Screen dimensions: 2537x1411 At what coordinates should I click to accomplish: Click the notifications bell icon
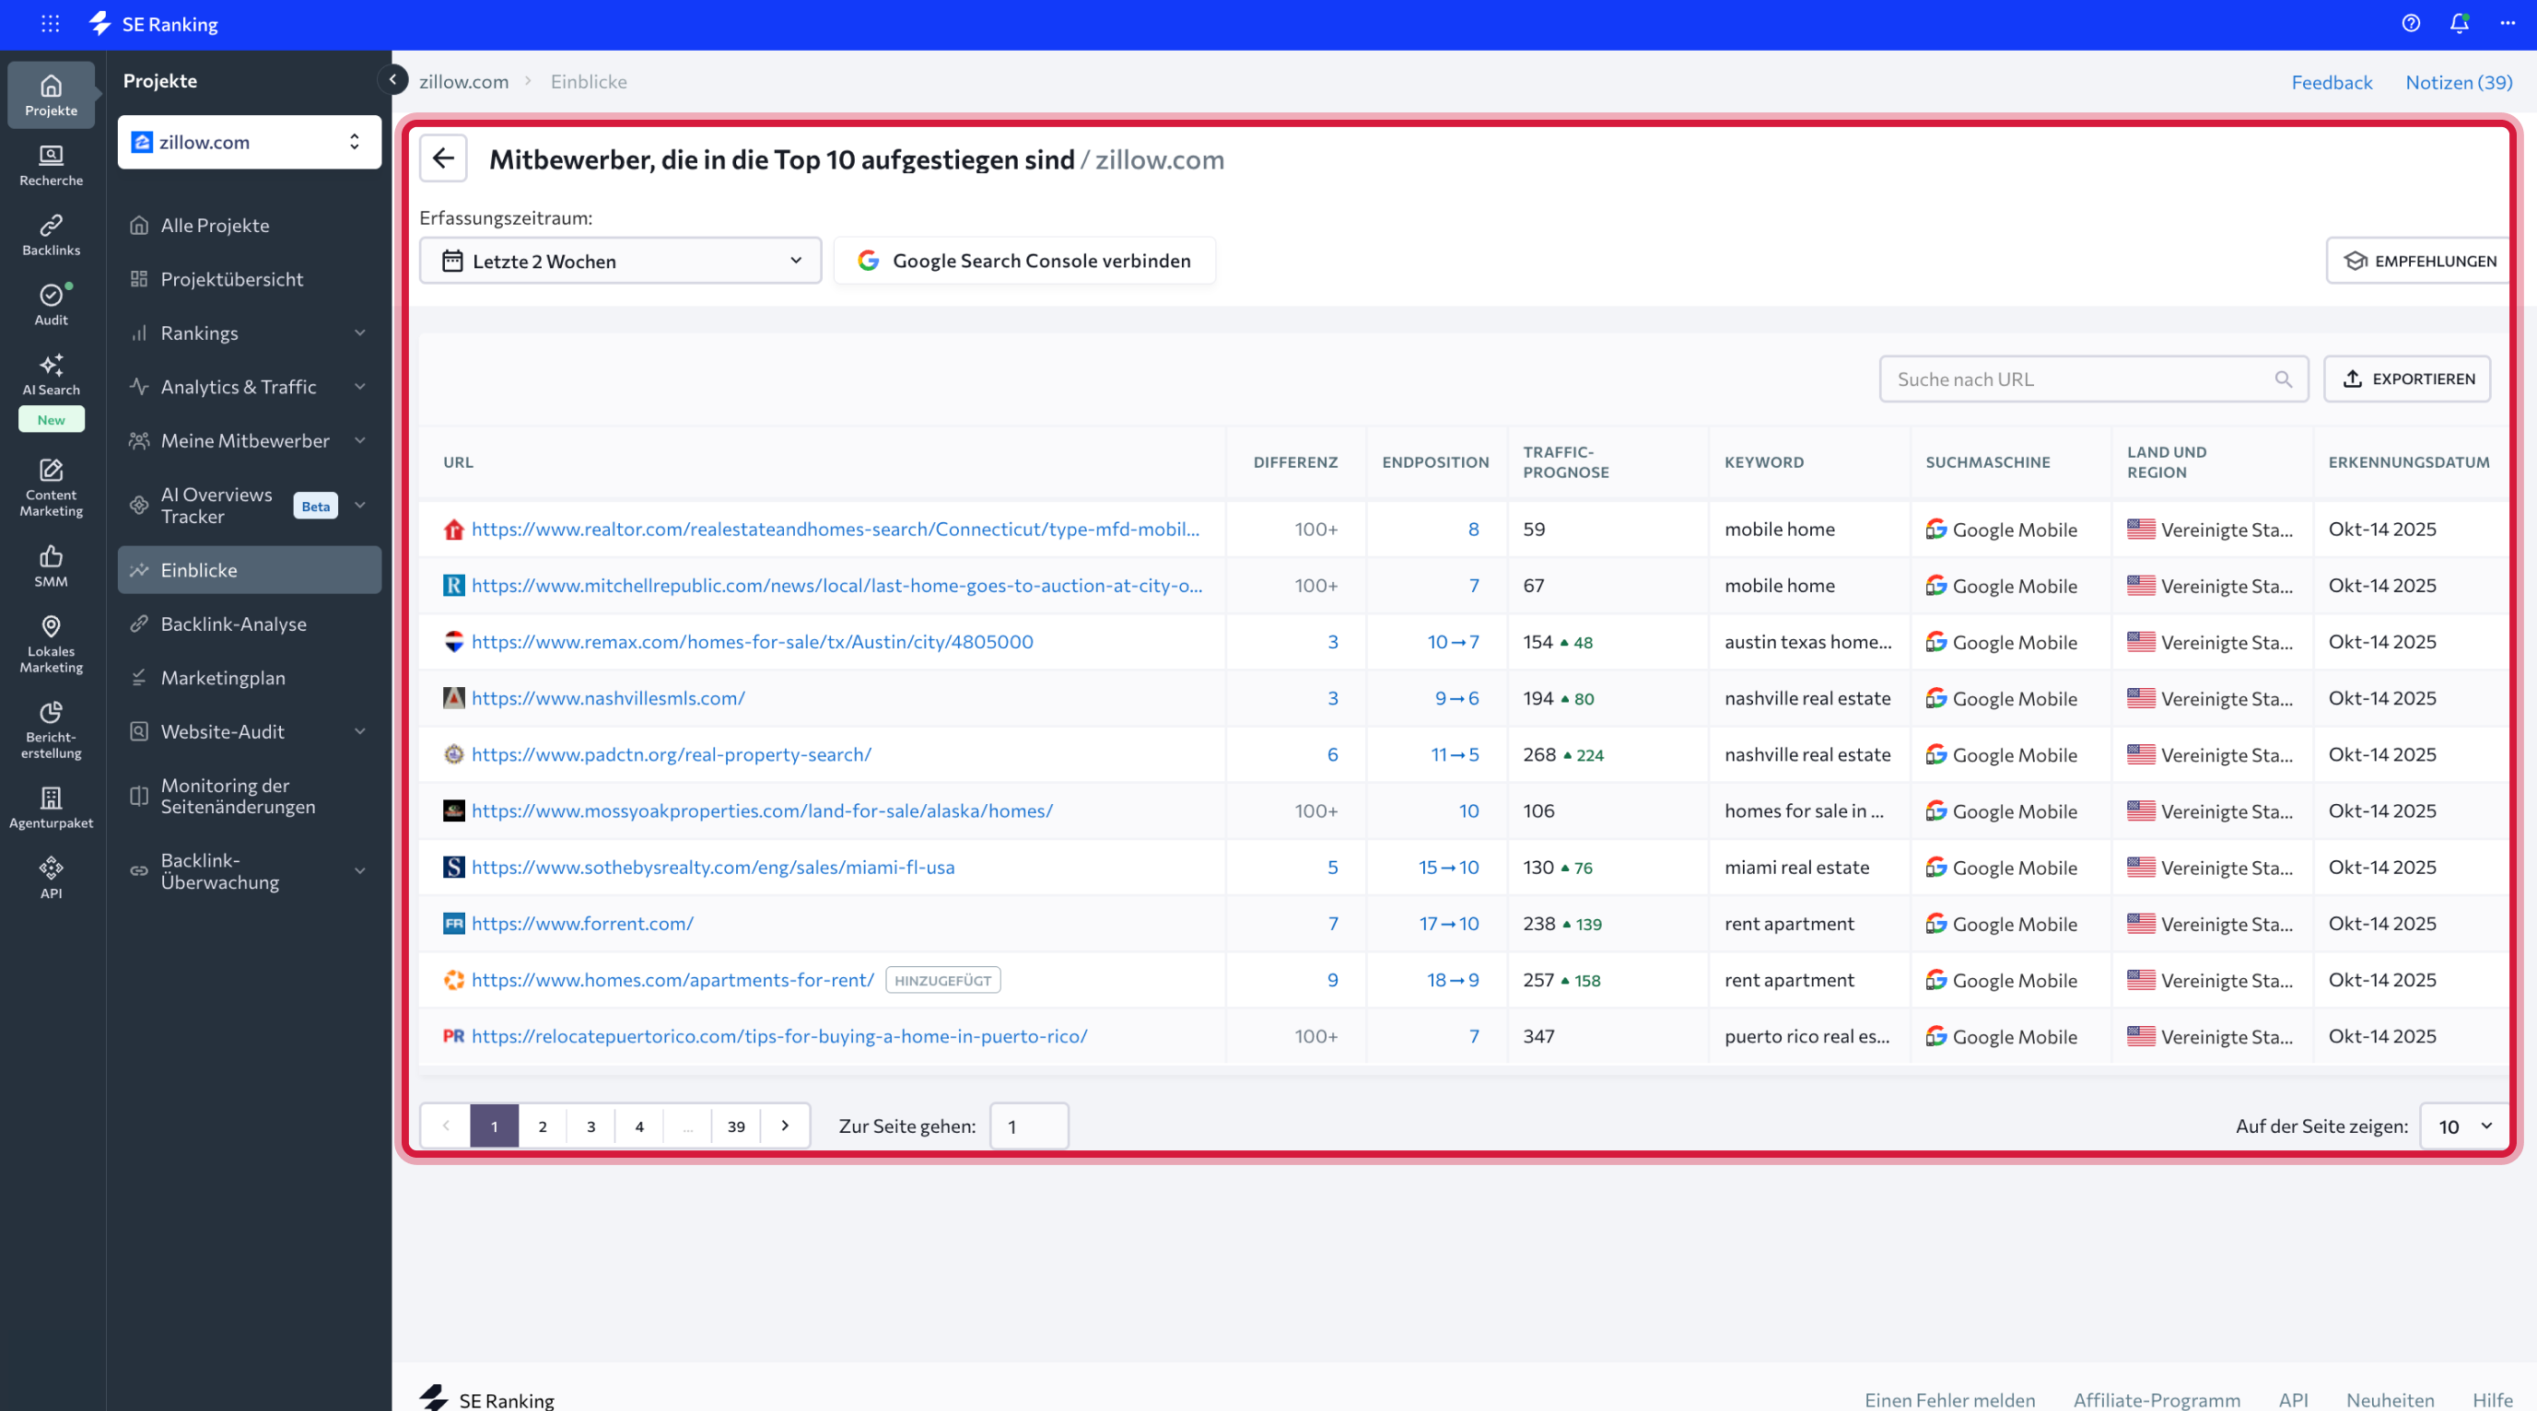coord(2458,24)
